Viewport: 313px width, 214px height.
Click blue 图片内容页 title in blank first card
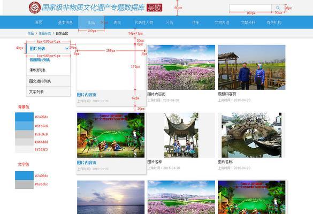(x=87, y=95)
